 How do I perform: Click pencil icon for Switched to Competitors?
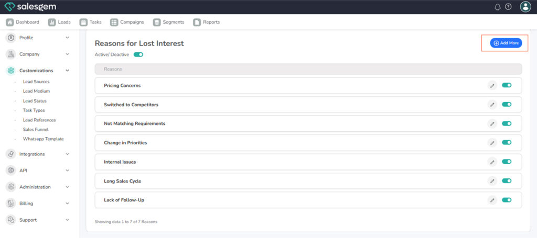[x=492, y=105]
